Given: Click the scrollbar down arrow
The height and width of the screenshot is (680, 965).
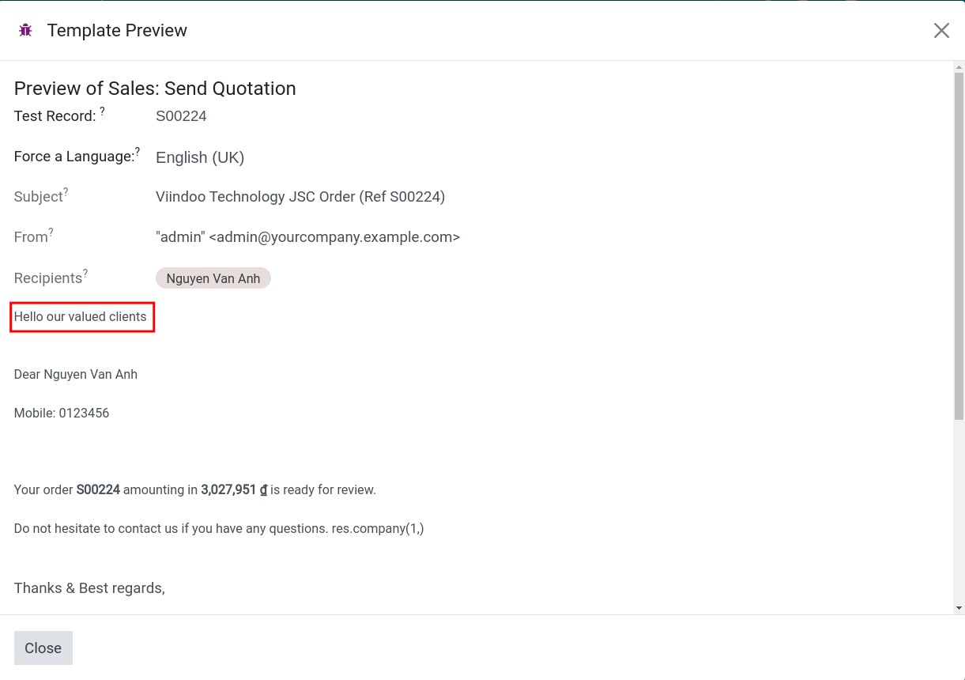Looking at the screenshot, I should tap(959, 608).
